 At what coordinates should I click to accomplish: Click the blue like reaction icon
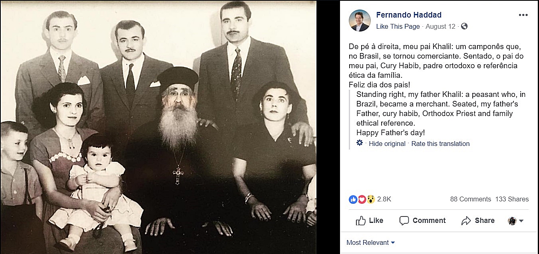[353, 199]
